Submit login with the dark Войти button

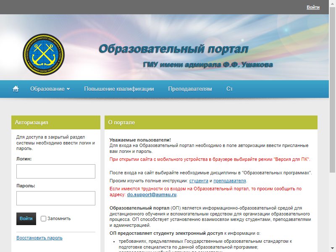pos(26,218)
